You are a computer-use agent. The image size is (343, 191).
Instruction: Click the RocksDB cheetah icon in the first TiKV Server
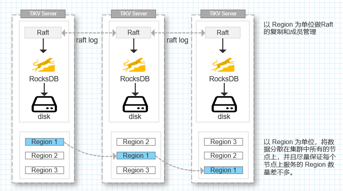coord(44,65)
